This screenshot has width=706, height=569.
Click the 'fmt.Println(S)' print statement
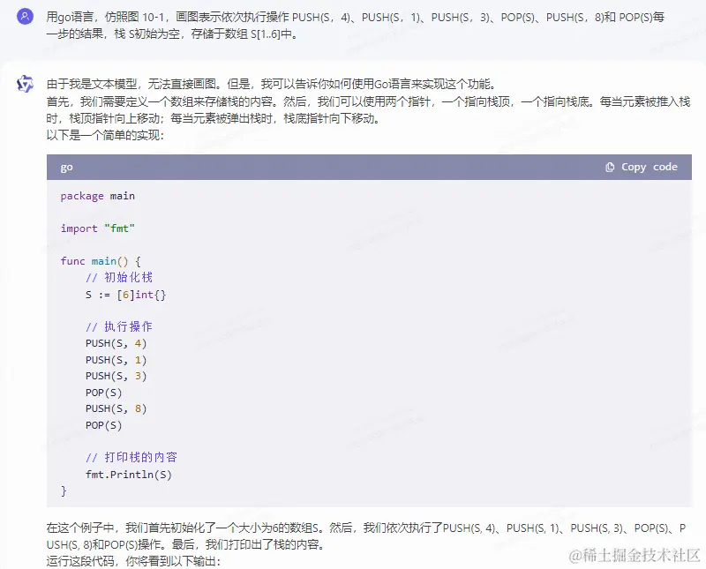127,474
